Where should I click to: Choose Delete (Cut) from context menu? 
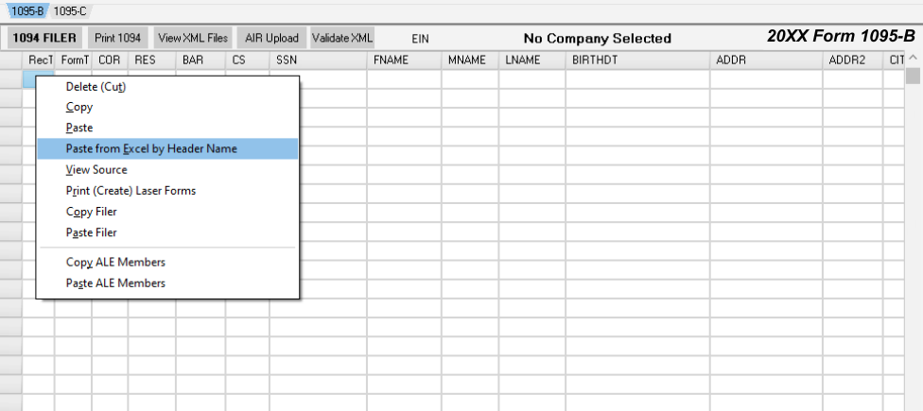click(x=96, y=87)
